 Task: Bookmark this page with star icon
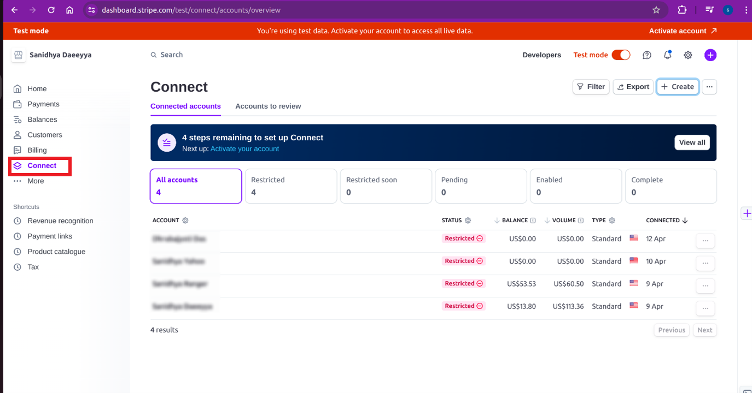(x=656, y=10)
